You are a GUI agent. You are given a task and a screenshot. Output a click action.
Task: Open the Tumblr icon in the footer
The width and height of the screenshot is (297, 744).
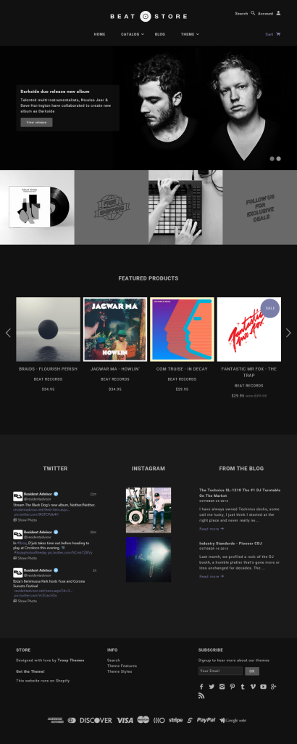[x=243, y=687]
